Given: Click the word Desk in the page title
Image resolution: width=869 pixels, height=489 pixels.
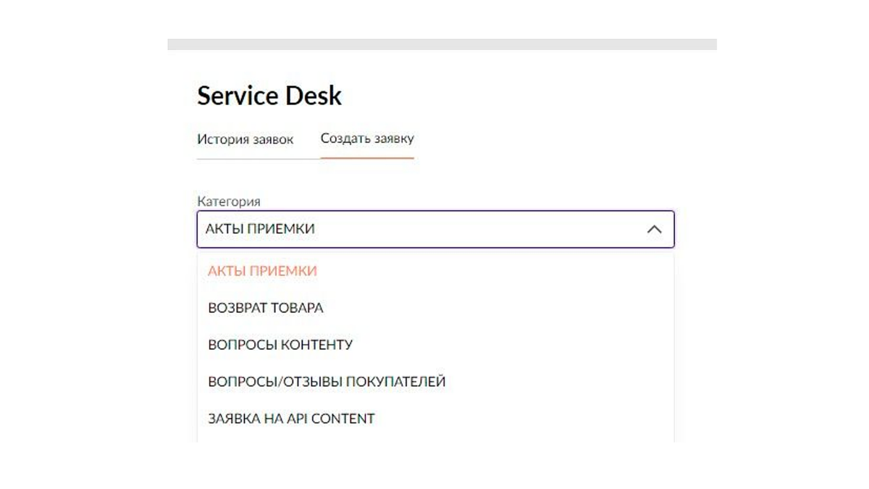Looking at the screenshot, I should point(313,96).
